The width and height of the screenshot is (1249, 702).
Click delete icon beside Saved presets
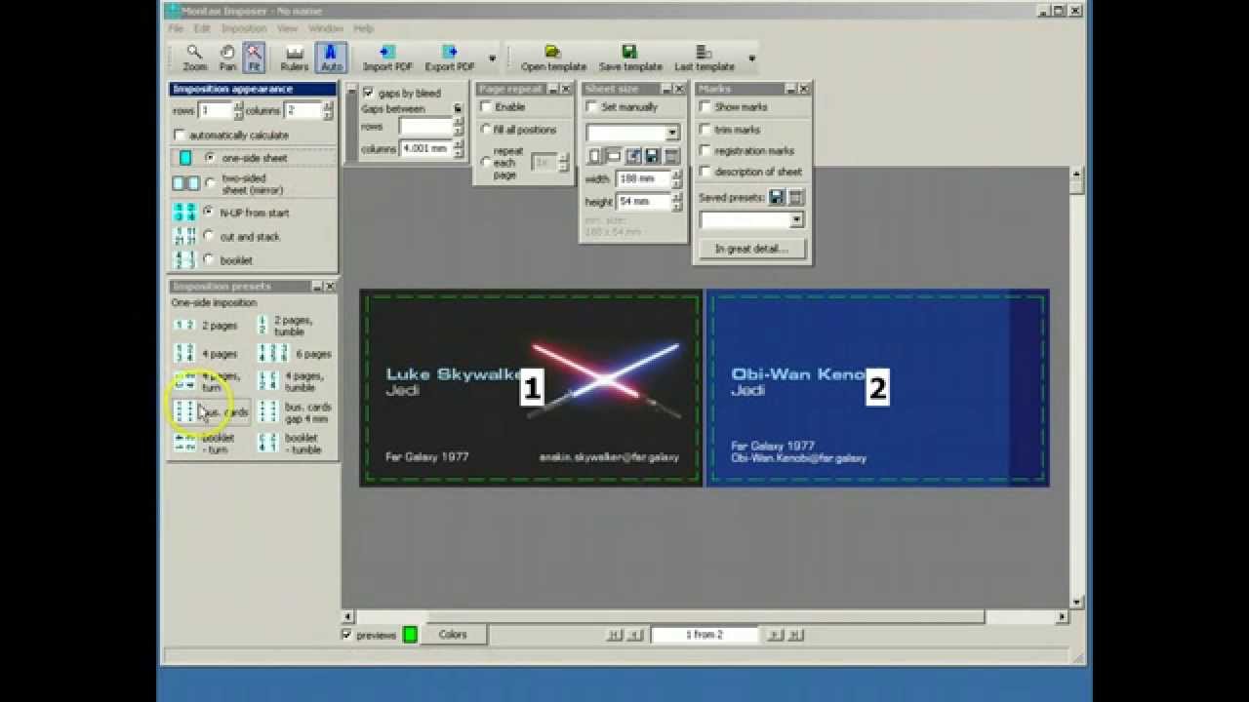(x=795, y=197)
